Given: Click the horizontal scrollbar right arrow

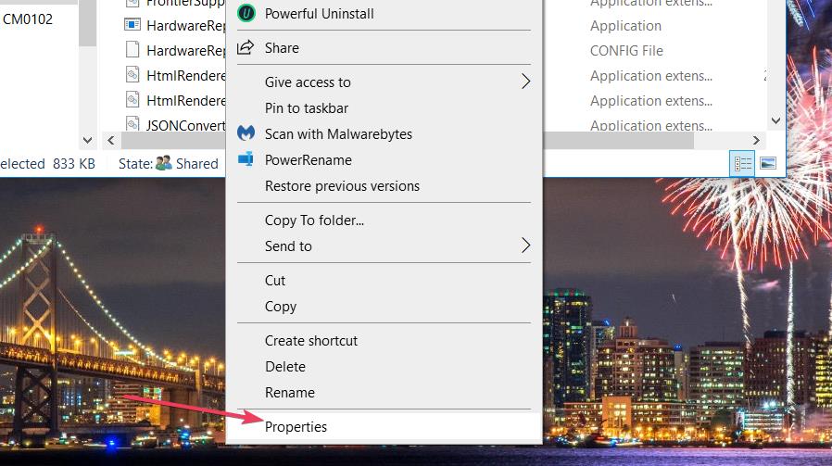Looking at the screenshot, I should pos(757,141).
